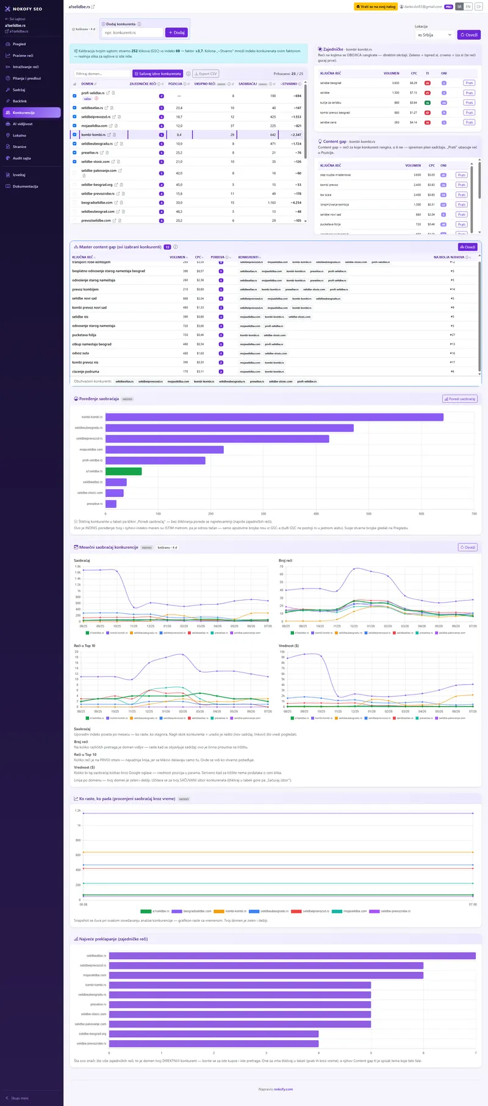Click the Stranice sidebar icon
The width and height of the screenshot is (488, 1106).
(7, 147)
